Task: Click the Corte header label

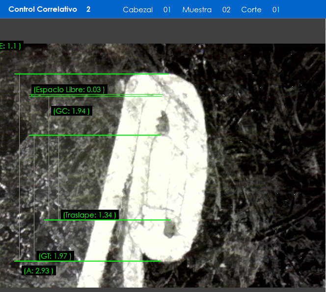Action: tap(251, 10)
